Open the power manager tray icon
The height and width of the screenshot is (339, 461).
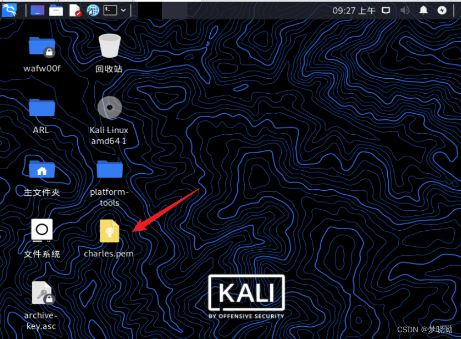442,11
